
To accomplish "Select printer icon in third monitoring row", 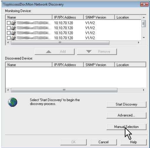I will 13,33.
